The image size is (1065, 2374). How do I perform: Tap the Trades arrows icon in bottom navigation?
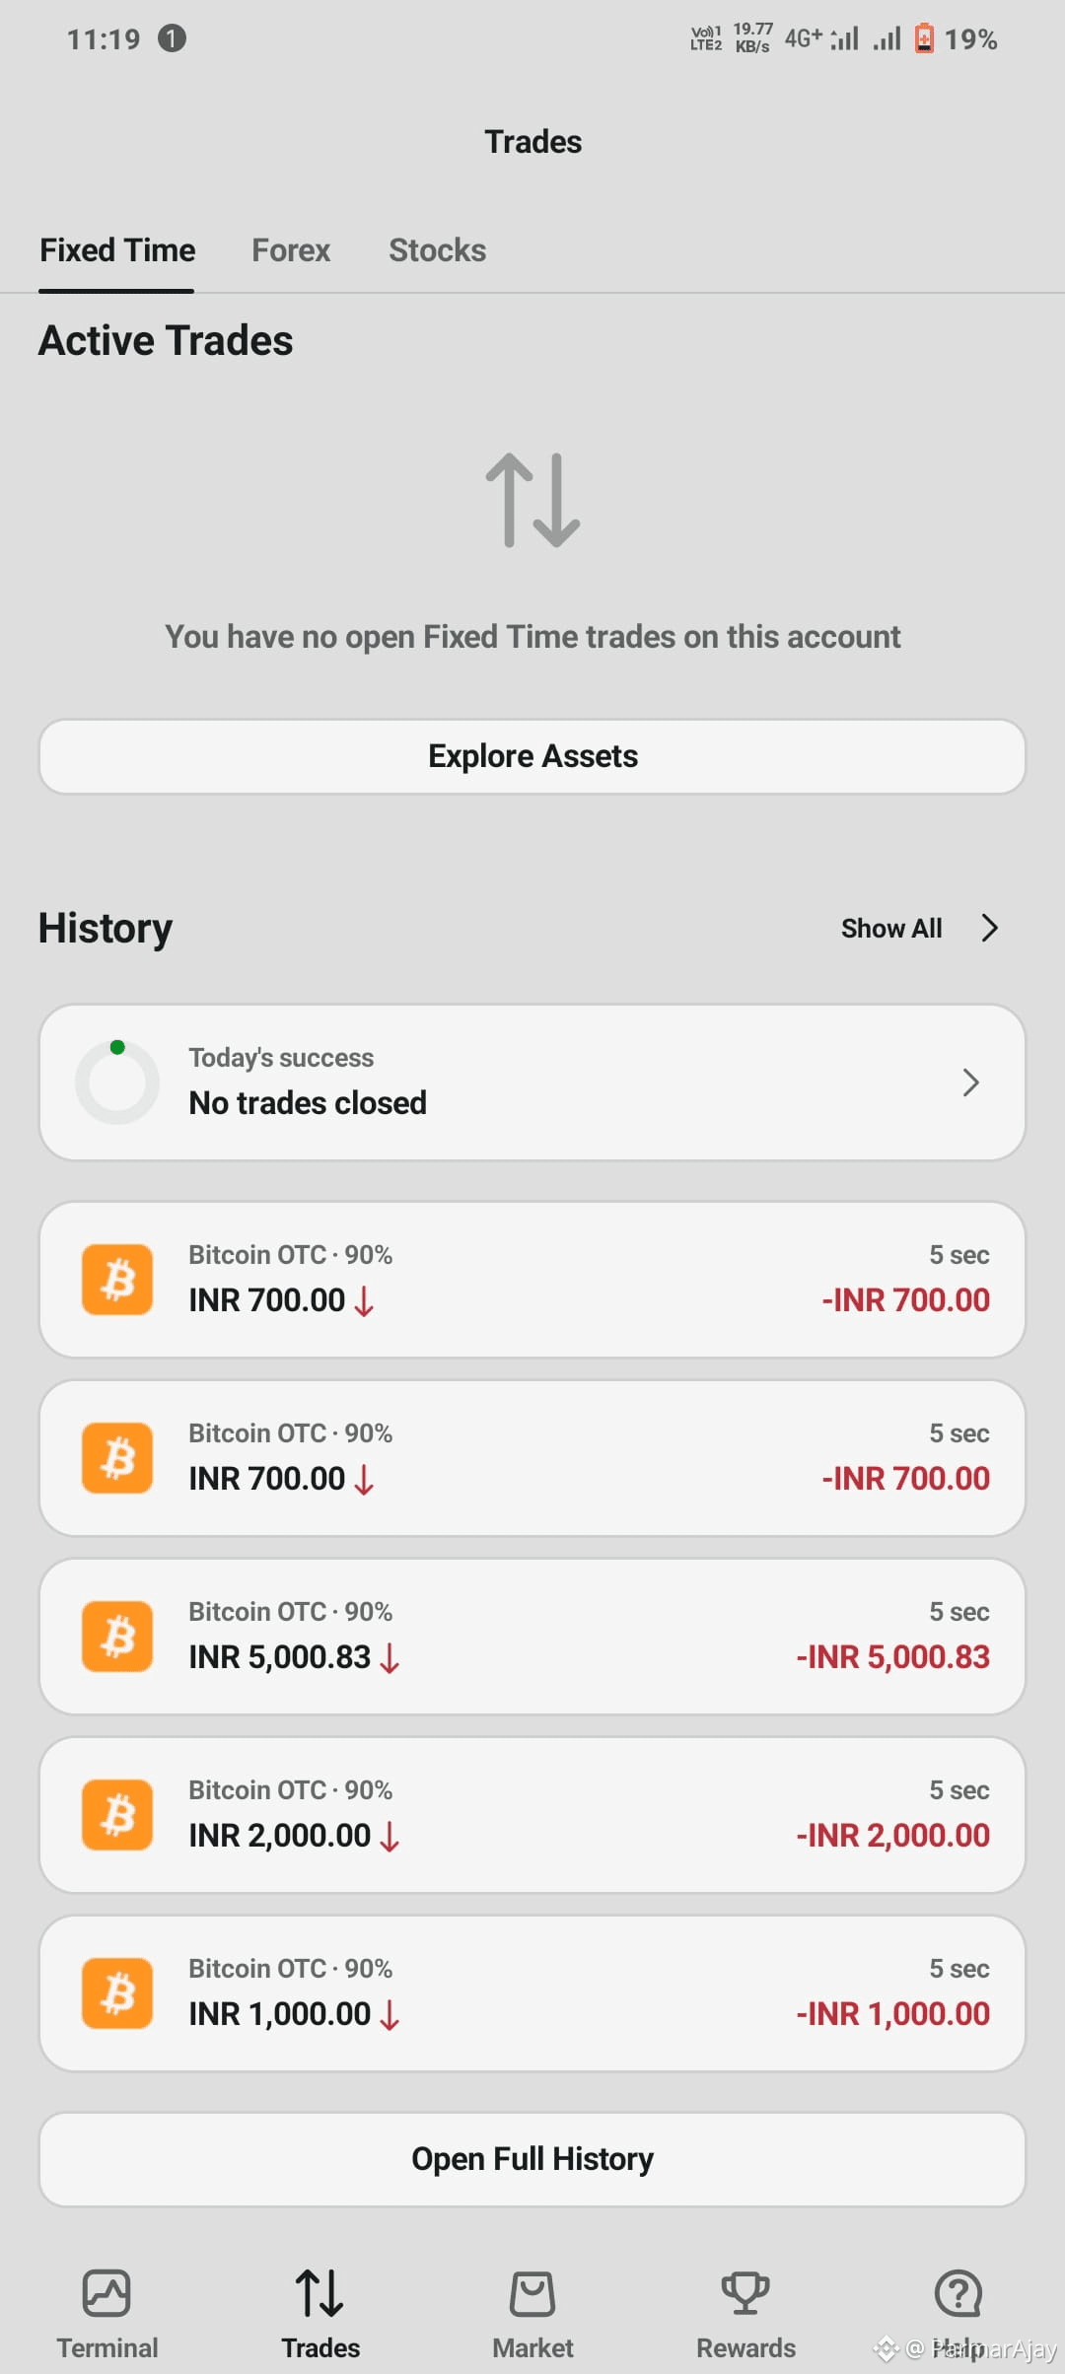point(319,2293)
